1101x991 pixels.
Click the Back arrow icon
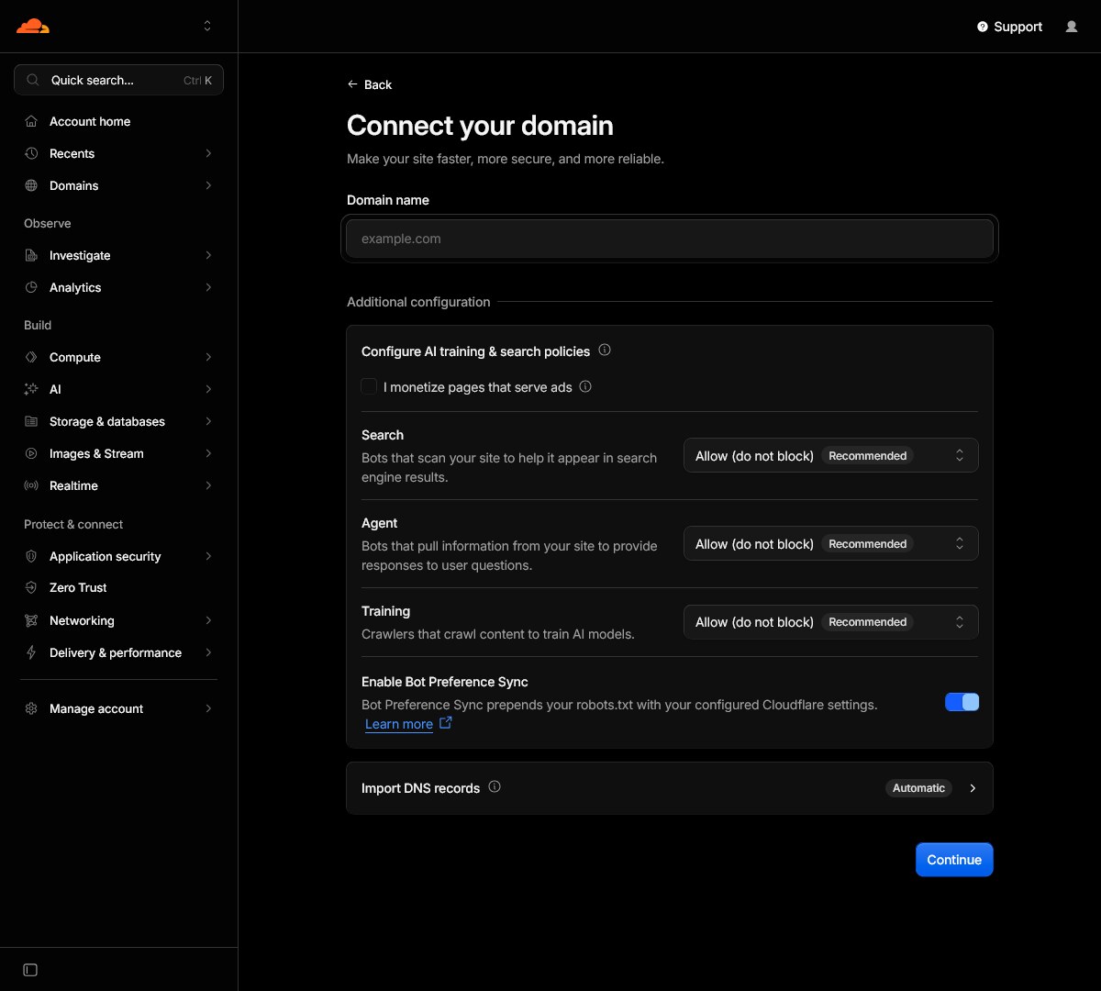point(352,84)
